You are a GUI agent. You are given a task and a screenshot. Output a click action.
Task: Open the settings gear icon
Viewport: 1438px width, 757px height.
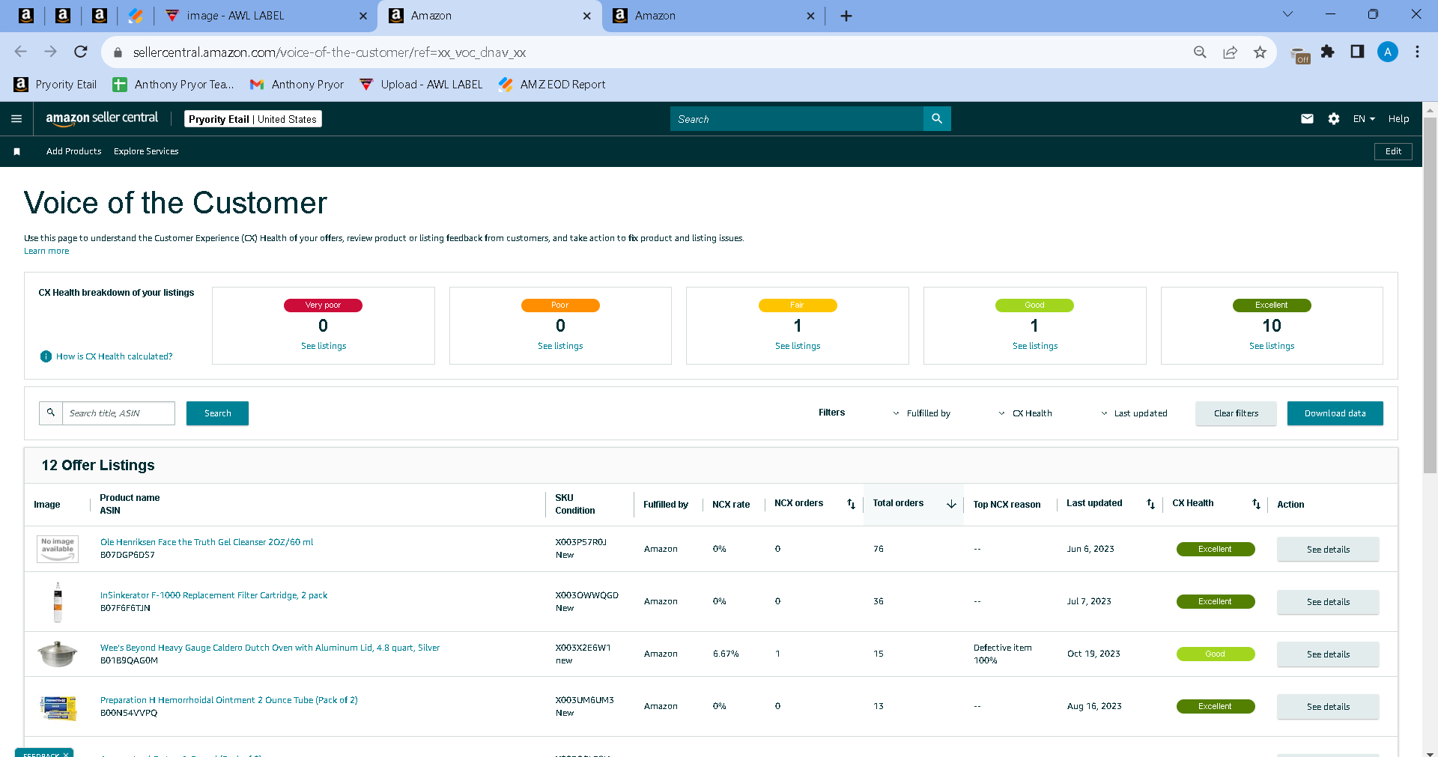(1334, 119)
